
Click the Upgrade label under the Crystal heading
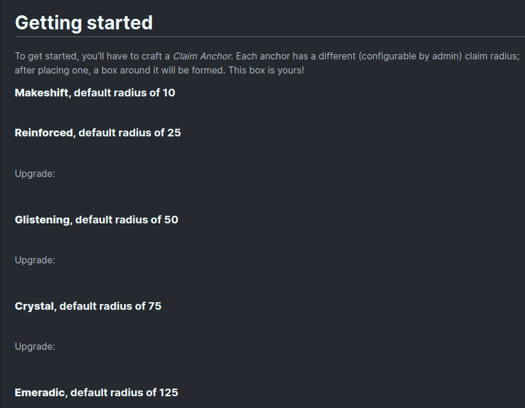pos(35,346)
